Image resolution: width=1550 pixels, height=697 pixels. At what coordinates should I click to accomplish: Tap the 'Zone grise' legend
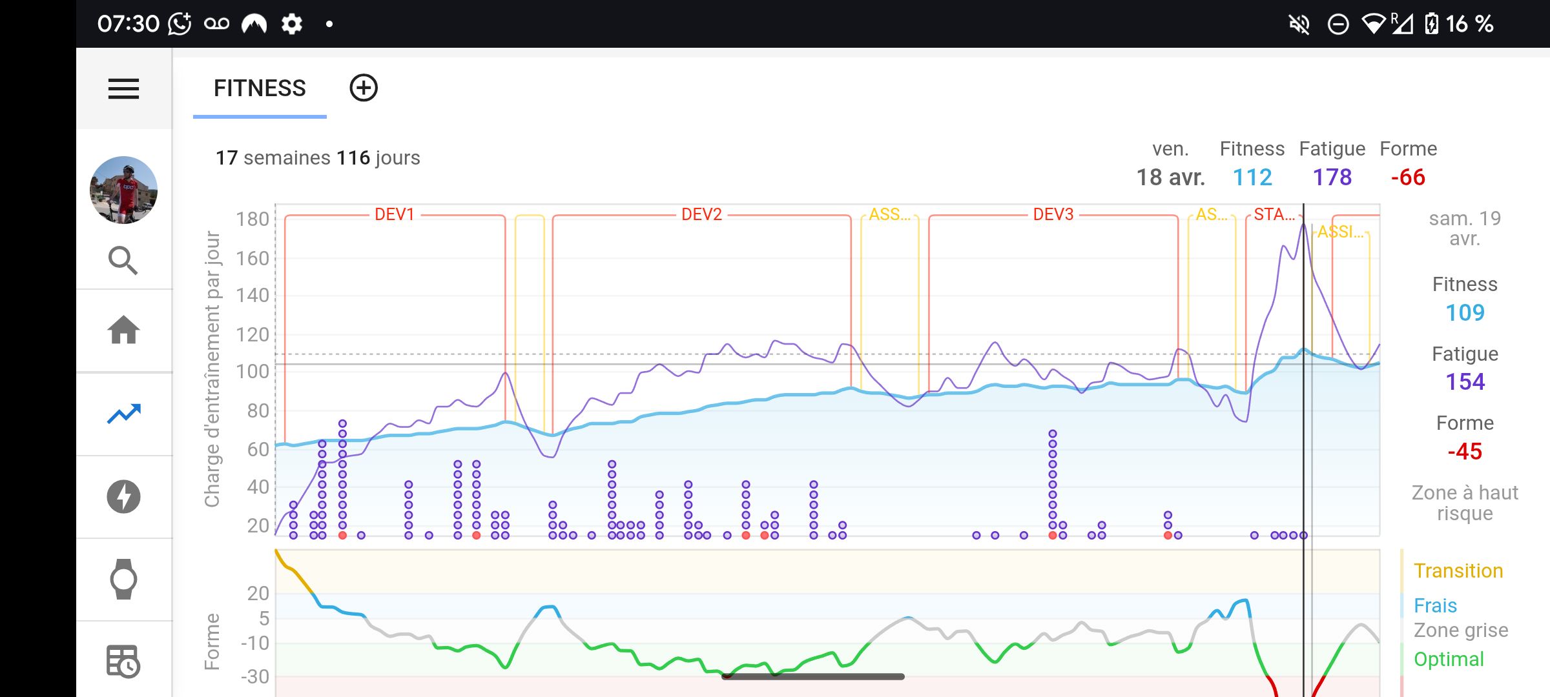point(1461,630)
